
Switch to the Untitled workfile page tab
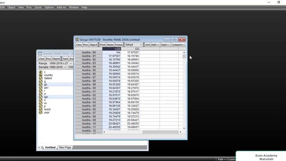point(50,147)
